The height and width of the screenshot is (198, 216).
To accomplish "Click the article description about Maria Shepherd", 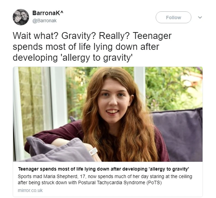I will pyautogui.click(x=105, y=179).
